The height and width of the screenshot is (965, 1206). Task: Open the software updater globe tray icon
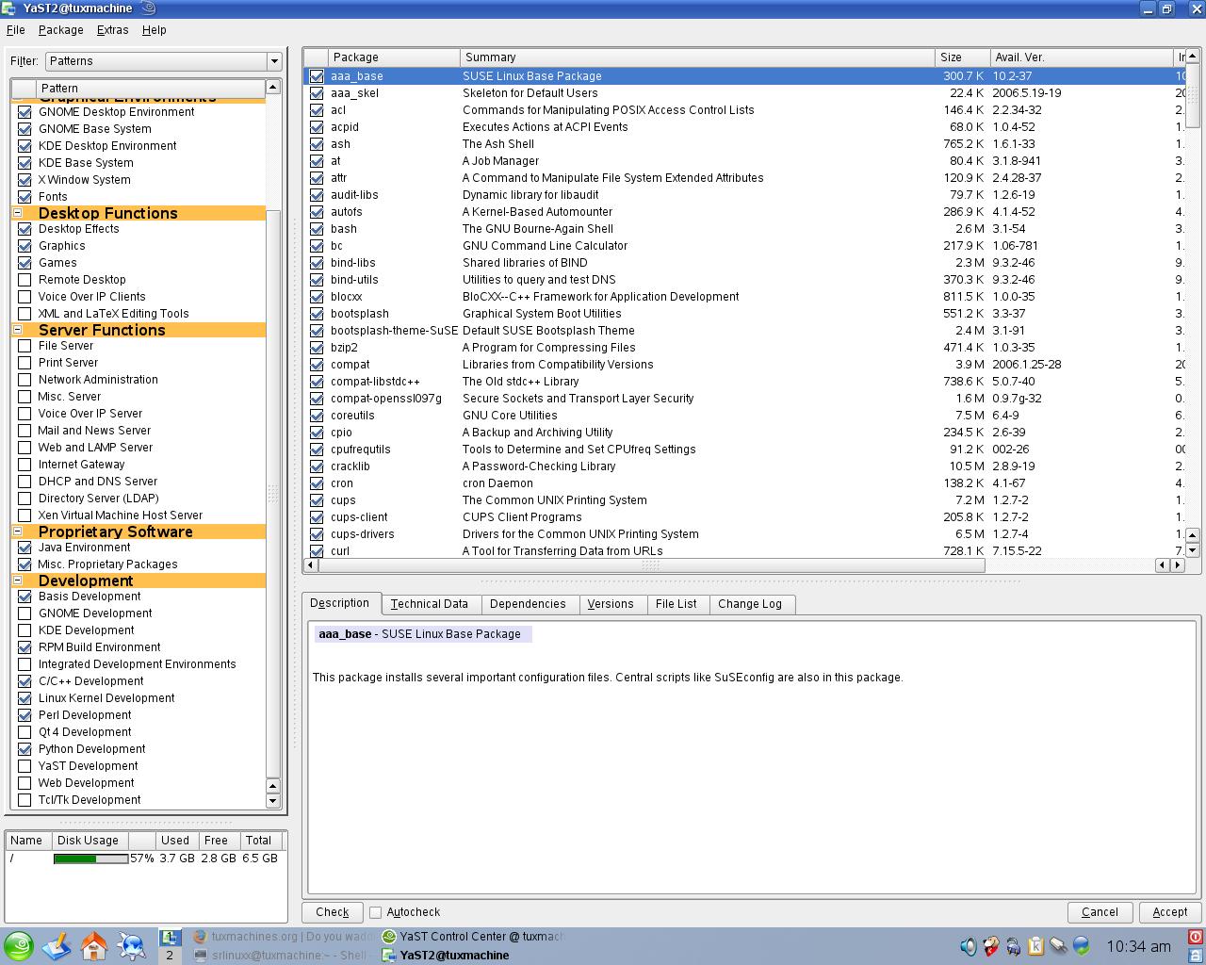(1082, 946)
